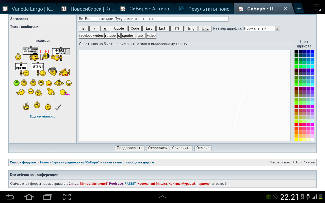Insert the 'Я ЗА!' sign smiley

[x=39, y=69]
